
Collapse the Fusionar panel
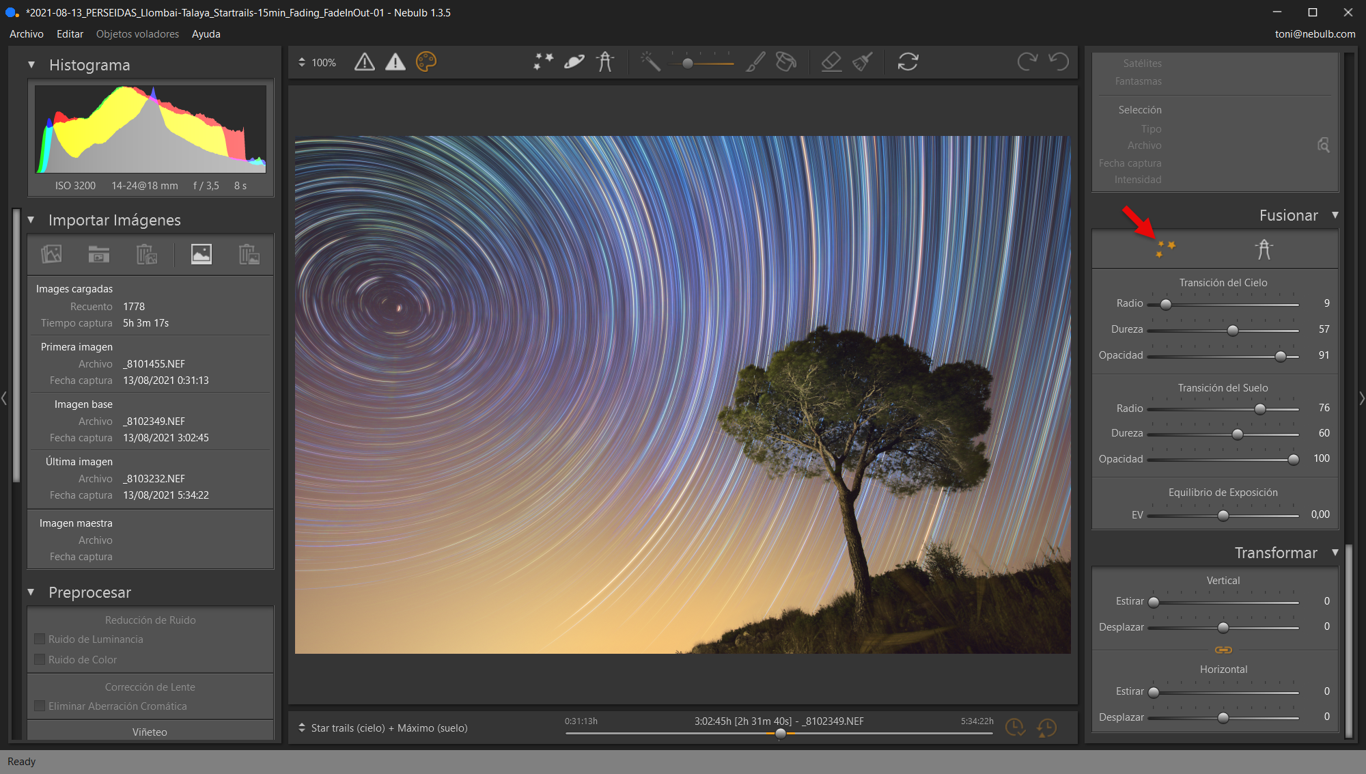pos(1335,215)
